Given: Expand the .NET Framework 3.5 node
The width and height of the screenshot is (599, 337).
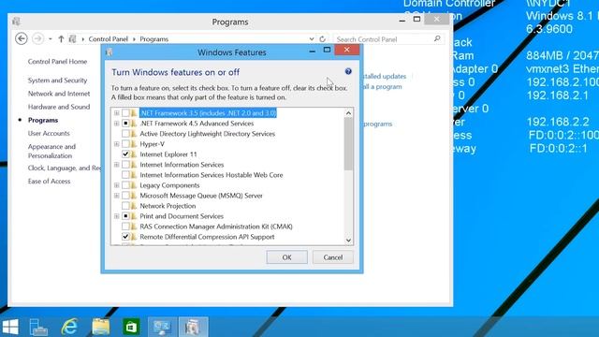Looking at the screenshot, I should [116, 113].
